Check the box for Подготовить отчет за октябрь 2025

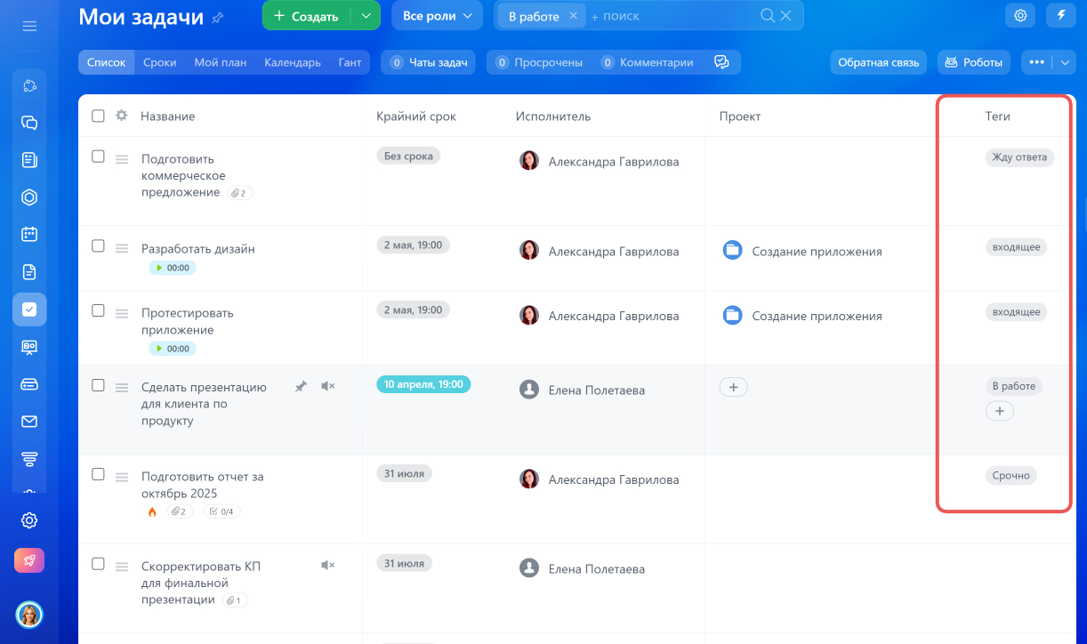pos(99,475)
